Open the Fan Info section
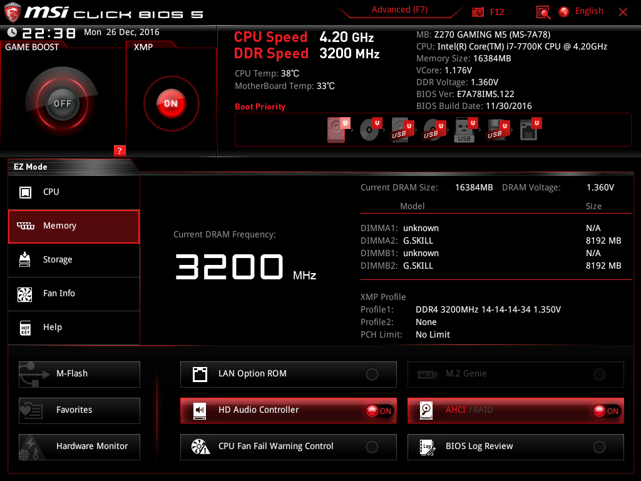 [74, 294]
